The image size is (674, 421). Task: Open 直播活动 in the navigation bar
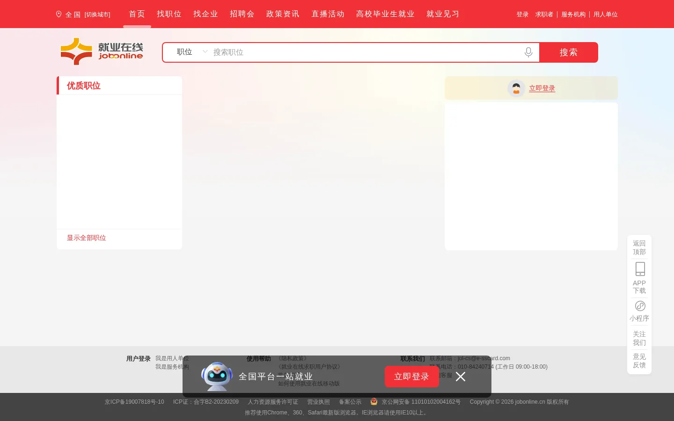click(x=328, y=14)
